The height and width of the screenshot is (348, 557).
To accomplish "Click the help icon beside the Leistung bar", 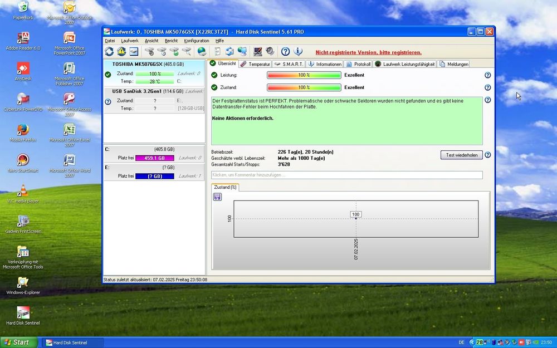I will click(x=487, y=75).
